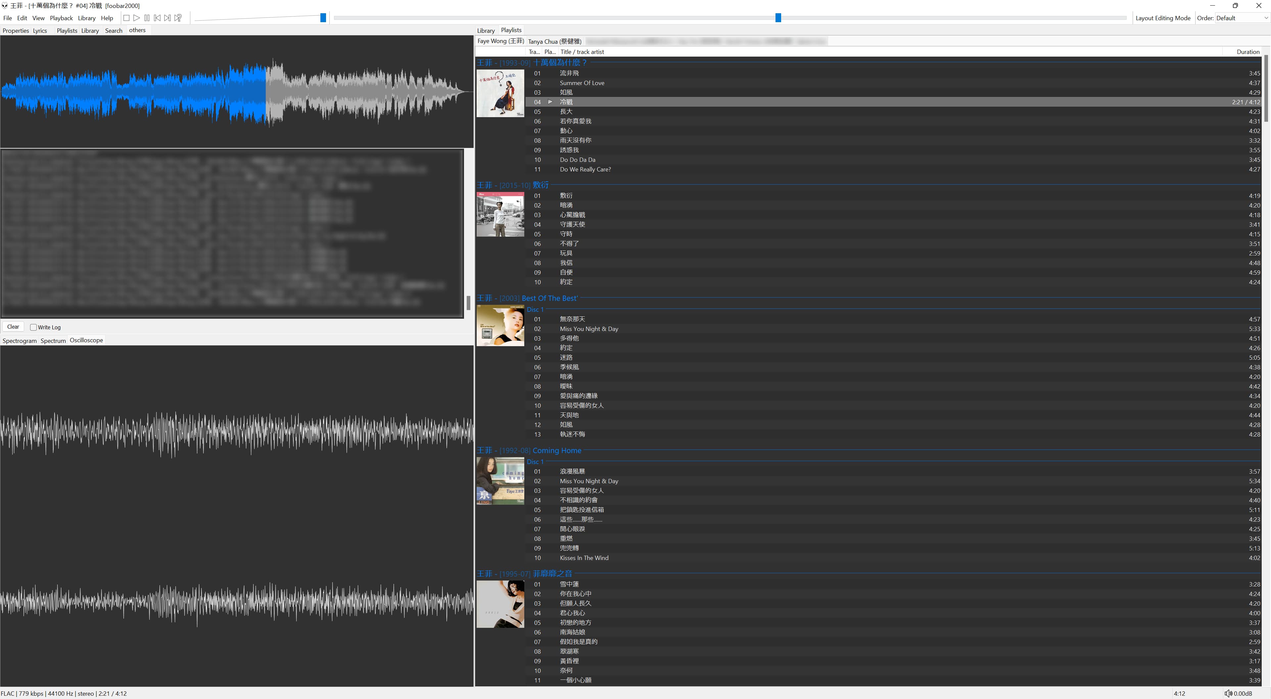The width and height of the screenshot is (1271, 699).
Task: Open the Playback menu
Action: click(61, 18)
